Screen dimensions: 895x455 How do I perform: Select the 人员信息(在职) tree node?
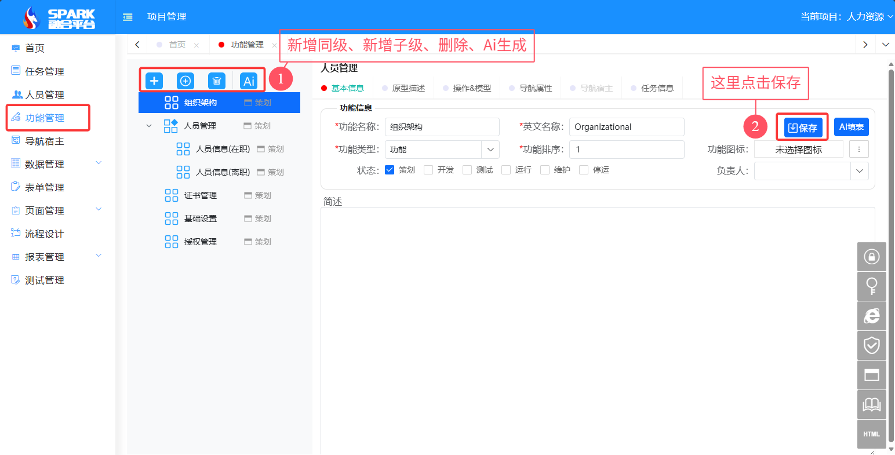[223, 149]
